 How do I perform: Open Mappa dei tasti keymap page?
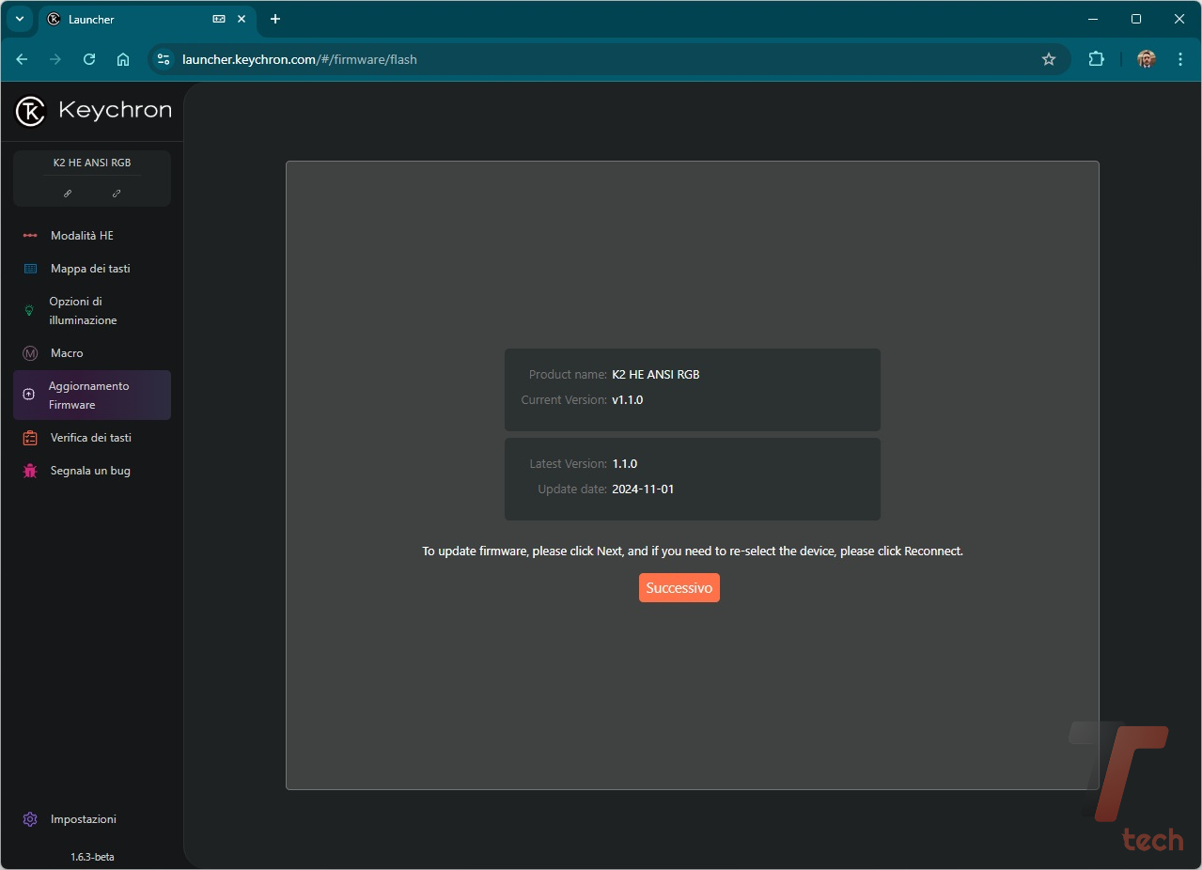pyautogui.click(x=90, y=269)
